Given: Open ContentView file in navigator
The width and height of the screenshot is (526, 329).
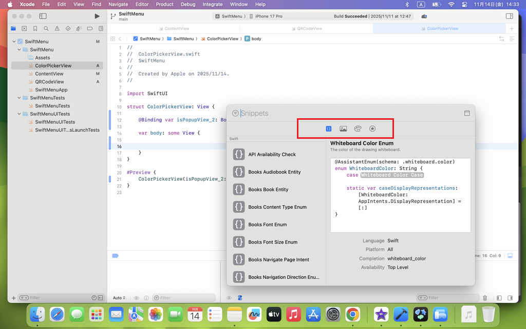Looking at the screenshot, I should click(49, 74).
